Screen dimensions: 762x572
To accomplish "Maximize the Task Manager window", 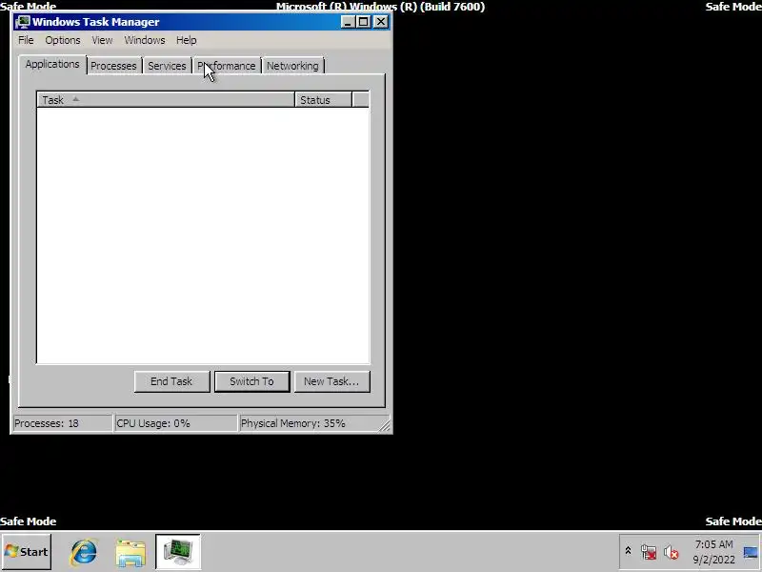I will 363,22.
